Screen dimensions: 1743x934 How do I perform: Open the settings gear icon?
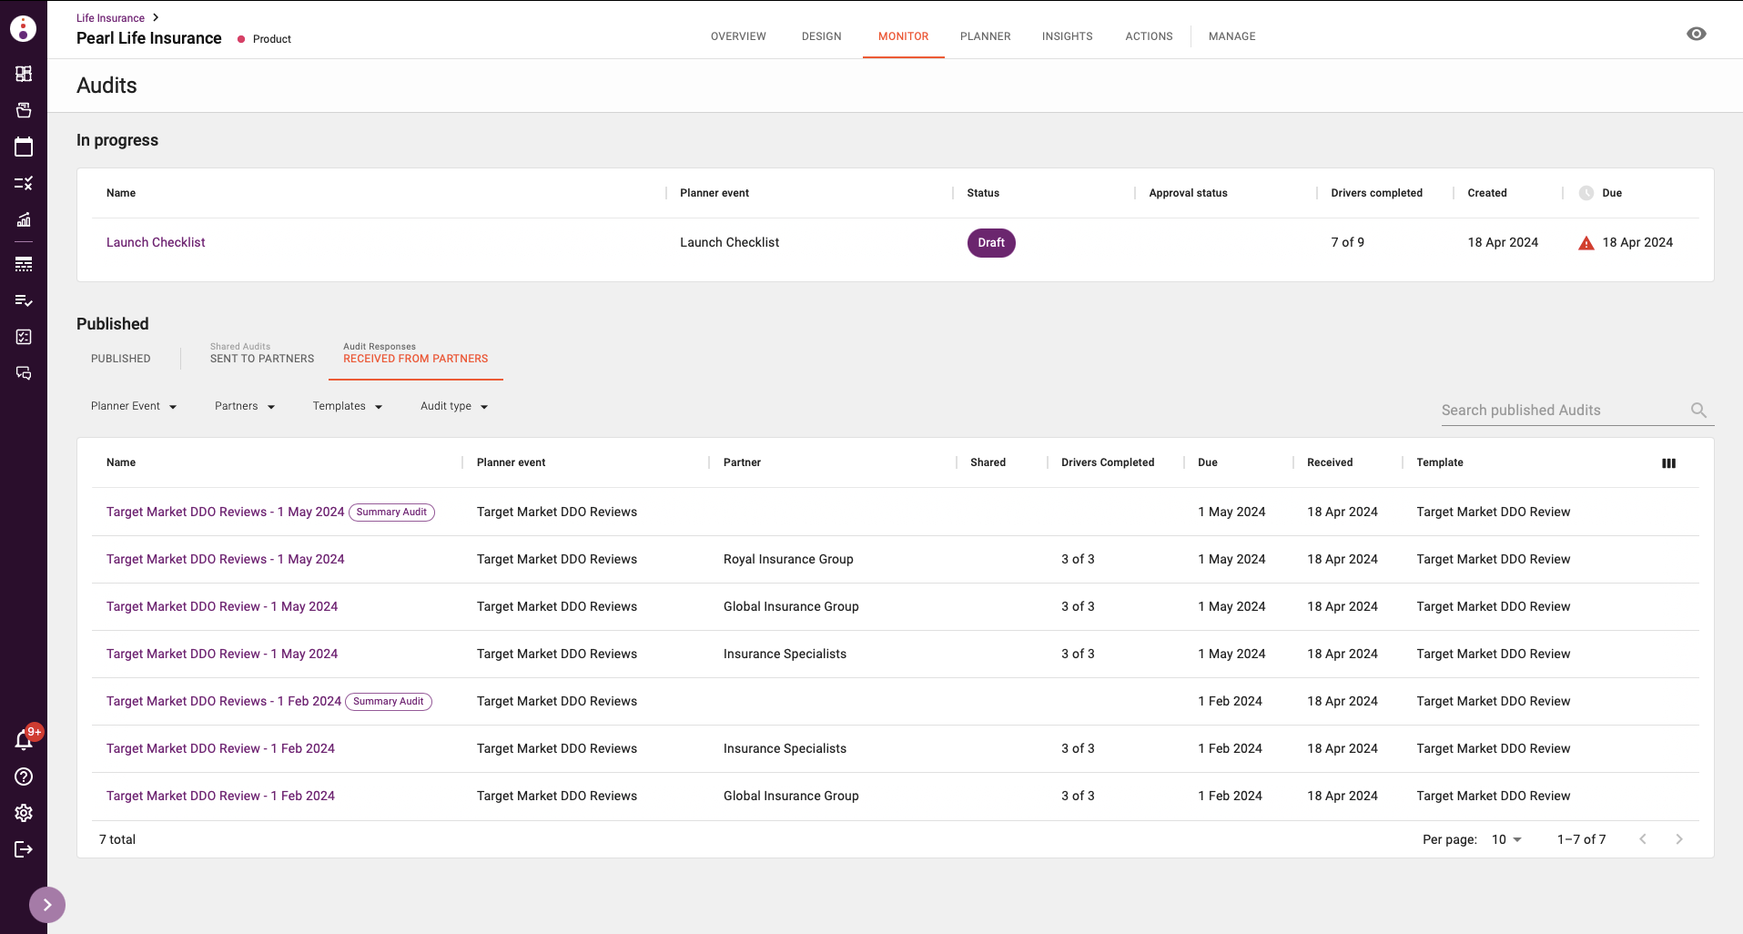[24, 813]
